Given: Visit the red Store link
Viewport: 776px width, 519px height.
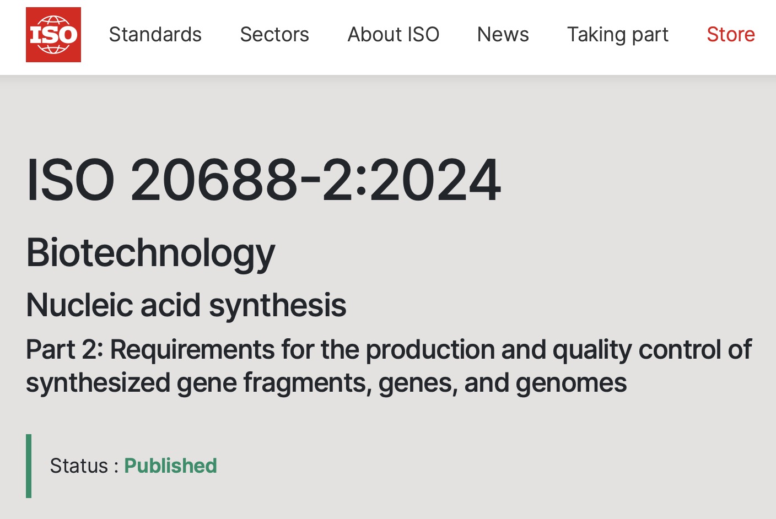Looking at the screenshot, I should coord(730,35).
